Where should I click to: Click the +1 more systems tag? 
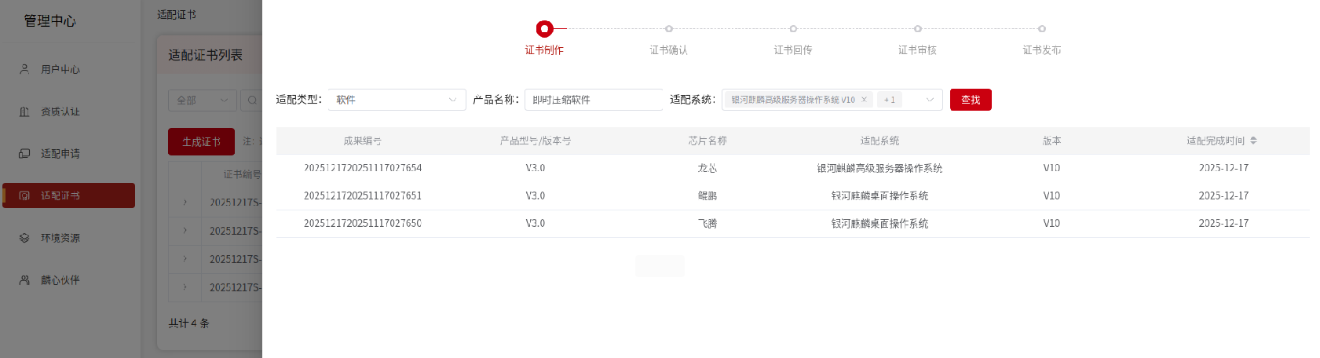890,100
